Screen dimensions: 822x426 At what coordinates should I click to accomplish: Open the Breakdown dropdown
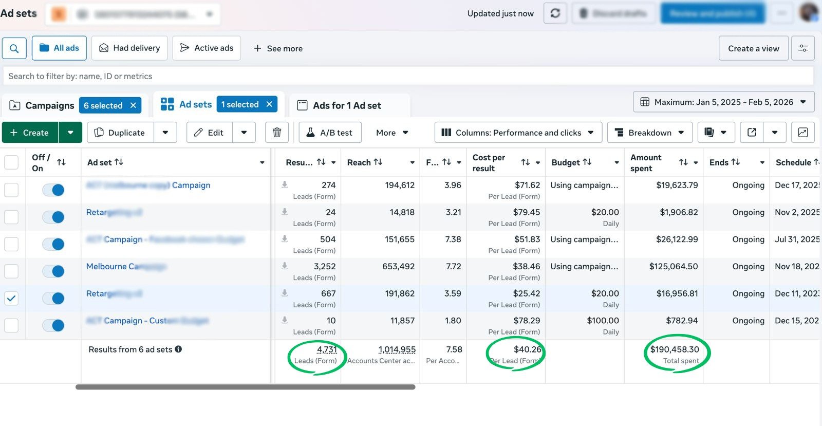(x=649, y=133)
